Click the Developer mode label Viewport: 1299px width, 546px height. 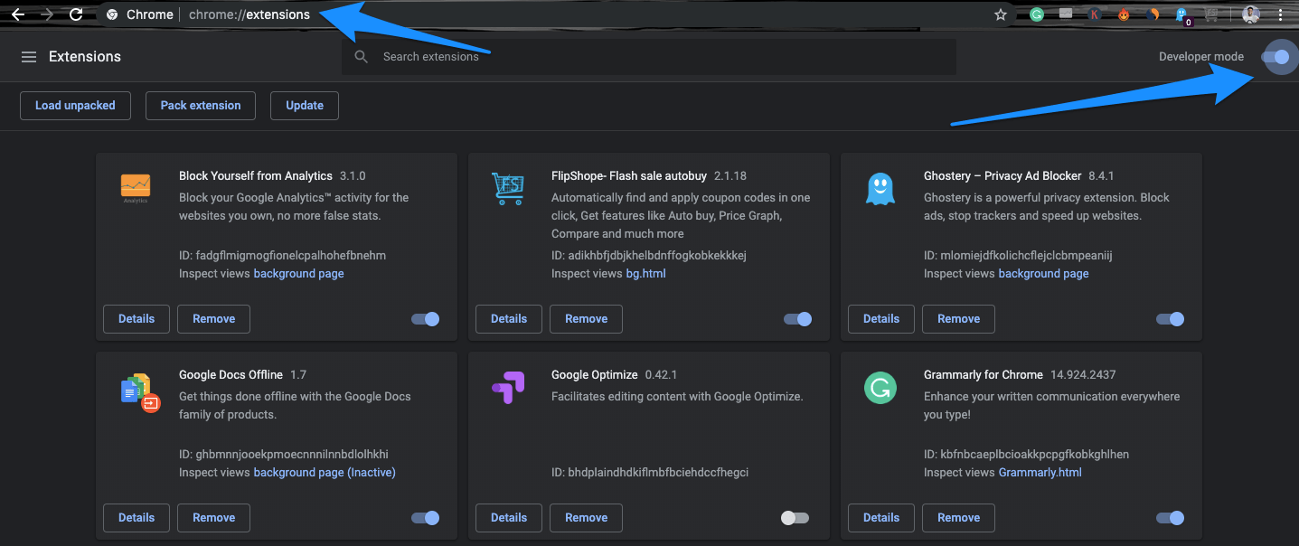[x=1201, y=57]
